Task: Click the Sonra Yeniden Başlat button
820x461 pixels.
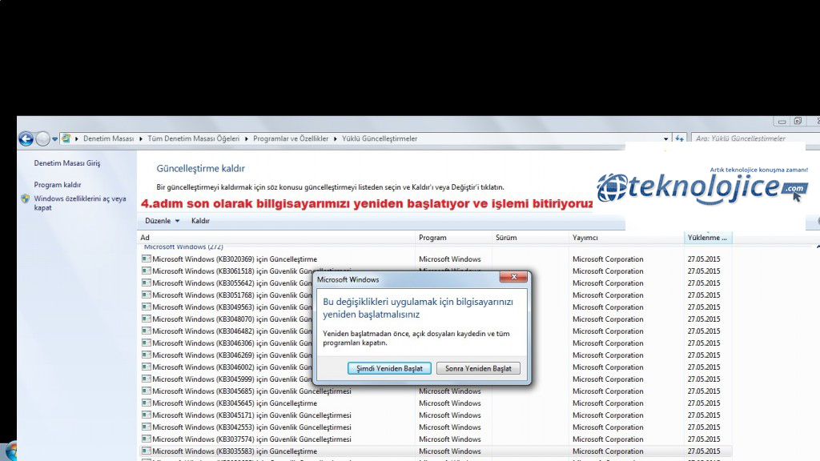Action: click(478, 368)
